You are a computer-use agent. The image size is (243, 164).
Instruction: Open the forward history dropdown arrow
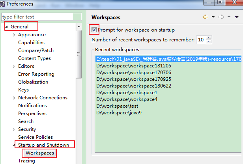[229, 17]
